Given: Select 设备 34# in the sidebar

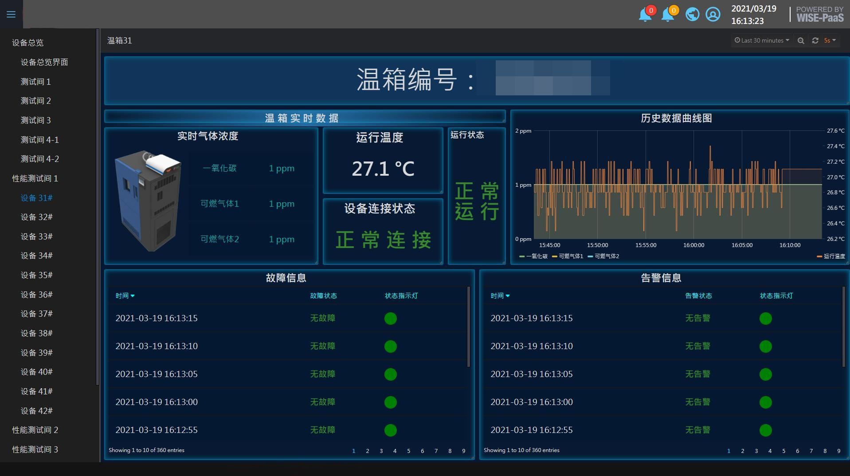Looking at the screenshot, I should pyautogui.click(x=36, y=256).
